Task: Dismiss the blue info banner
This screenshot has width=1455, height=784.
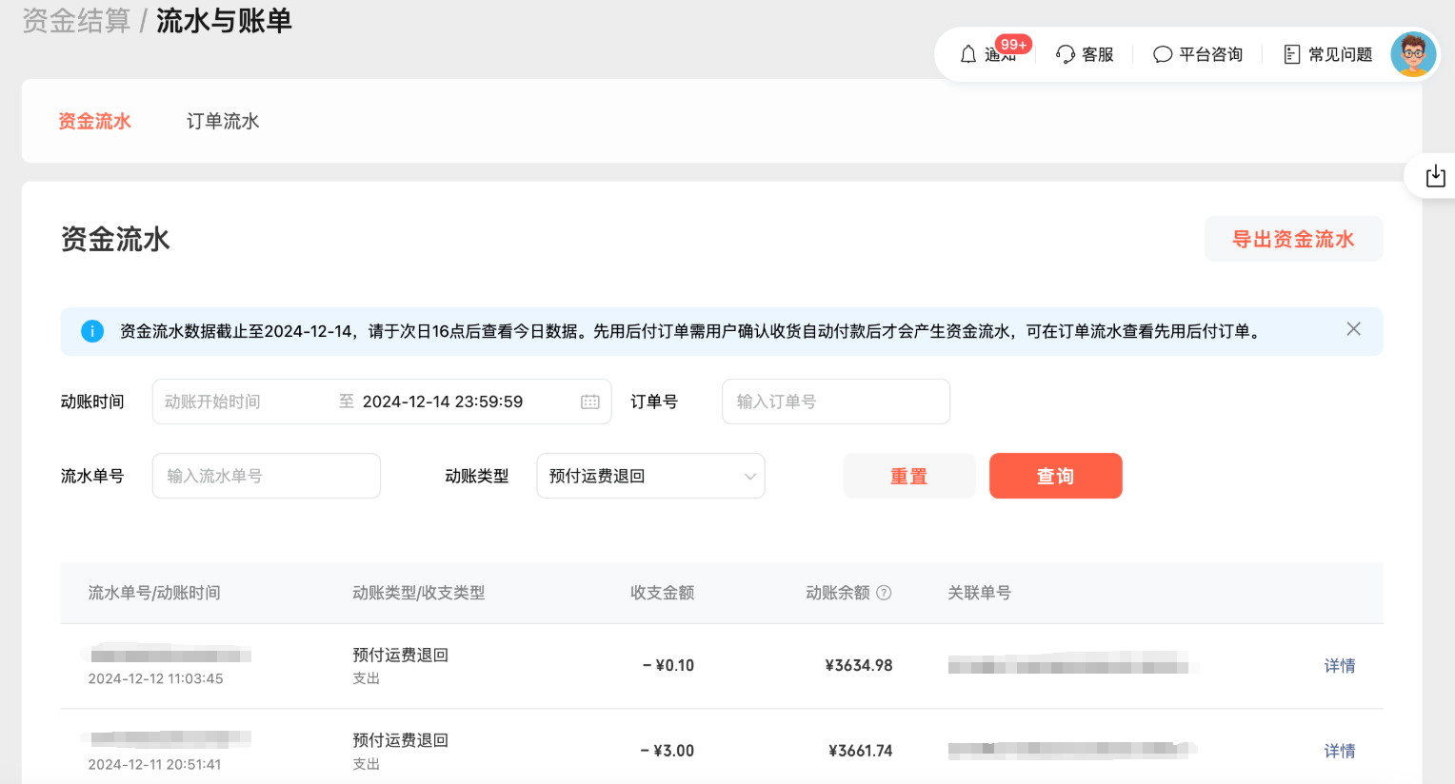Action: (1353, 329)
